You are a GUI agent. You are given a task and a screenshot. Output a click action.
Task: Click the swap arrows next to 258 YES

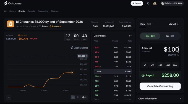[177, 55]
